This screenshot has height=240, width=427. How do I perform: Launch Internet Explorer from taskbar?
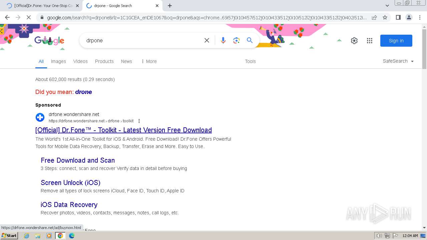(26, 236)
